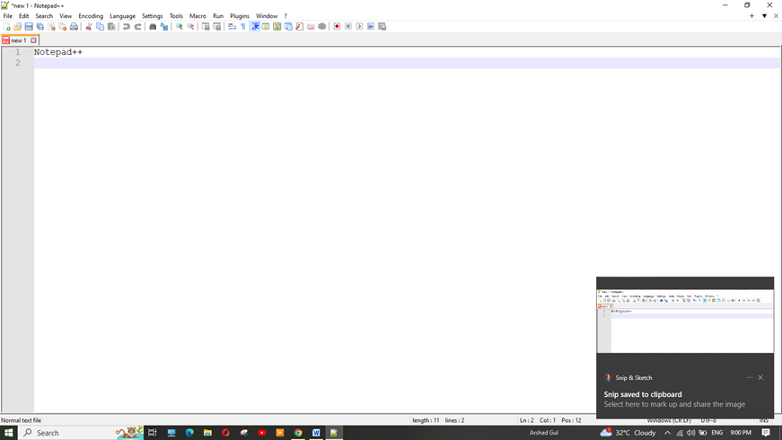Click the Monitoring (eye) toolbar icon

tap(322, 26)
